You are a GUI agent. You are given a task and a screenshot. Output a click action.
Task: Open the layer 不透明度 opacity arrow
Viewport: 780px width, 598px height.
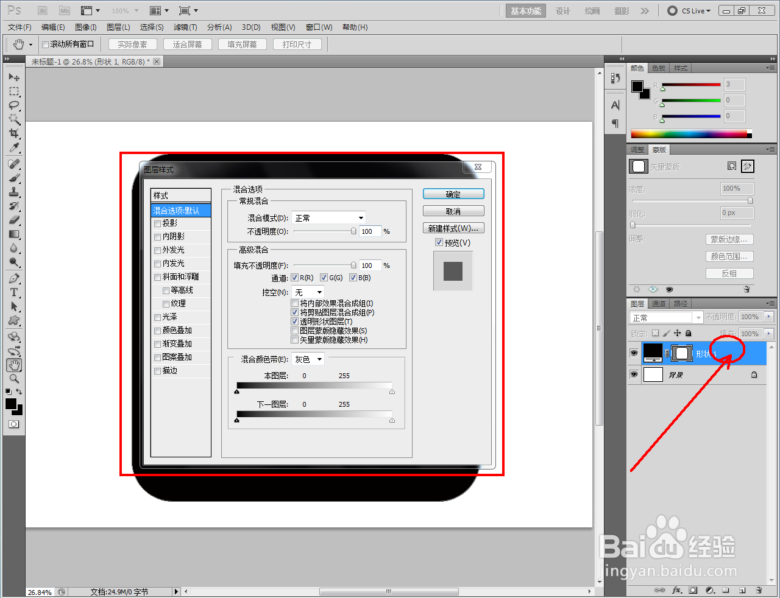(x=768, y=317)
